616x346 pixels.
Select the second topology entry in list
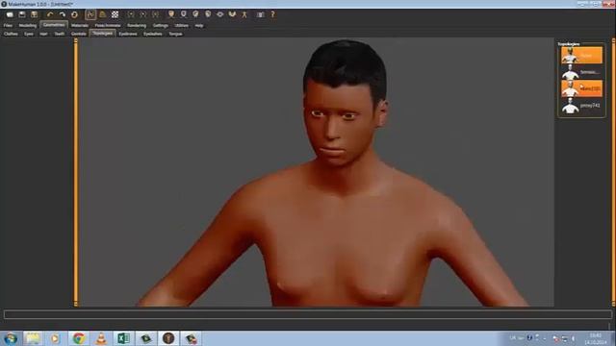pos(581,72)
